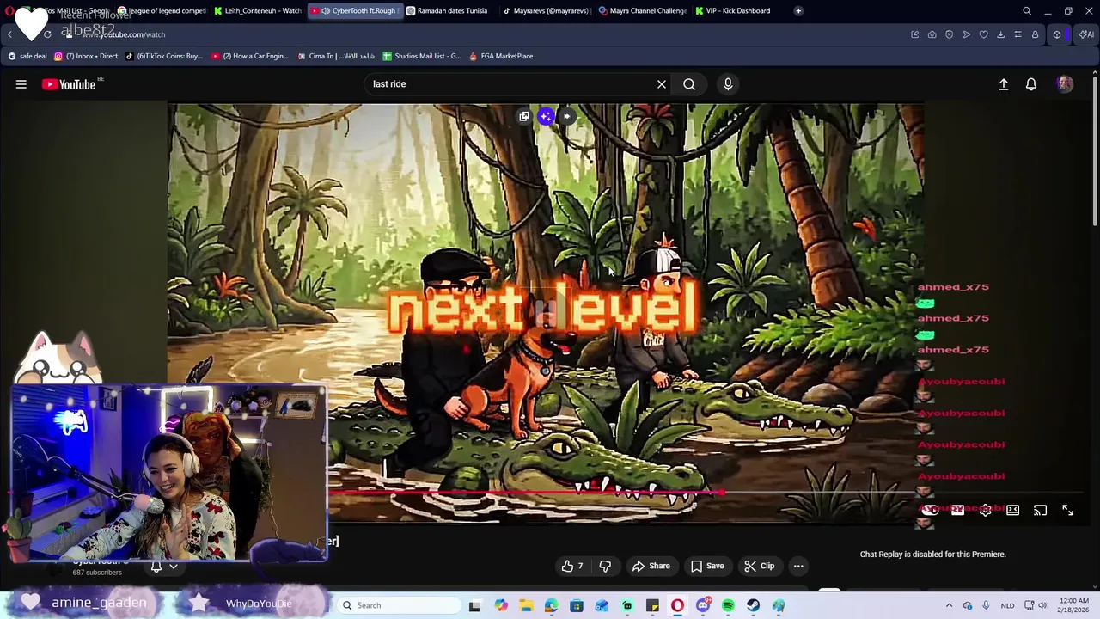This screenshot has width=1100, height=619.
Task: Open 'TikTok Coins: Buy...' bookmark
Action: (x=163, y=56)
